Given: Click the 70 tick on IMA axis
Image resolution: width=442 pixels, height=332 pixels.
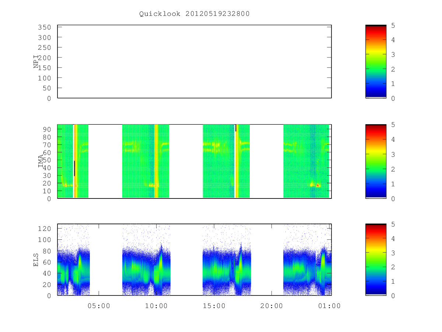Looking at the screenshot, I should (x=47, y=145).
